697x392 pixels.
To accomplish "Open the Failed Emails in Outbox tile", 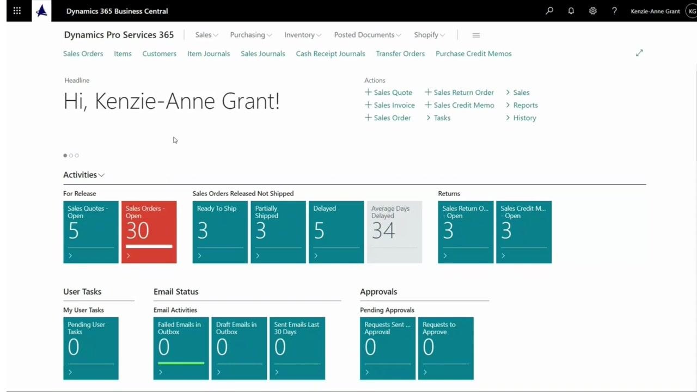I will coord(181,348).
